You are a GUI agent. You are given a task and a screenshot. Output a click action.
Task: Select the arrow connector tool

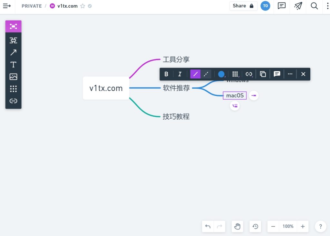13,52
